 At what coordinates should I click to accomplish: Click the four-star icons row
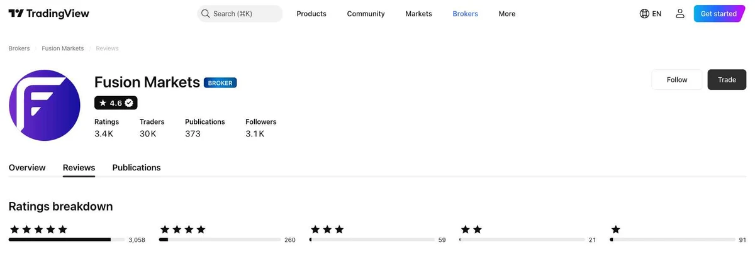pyautogui.click(x=182, y=229)
